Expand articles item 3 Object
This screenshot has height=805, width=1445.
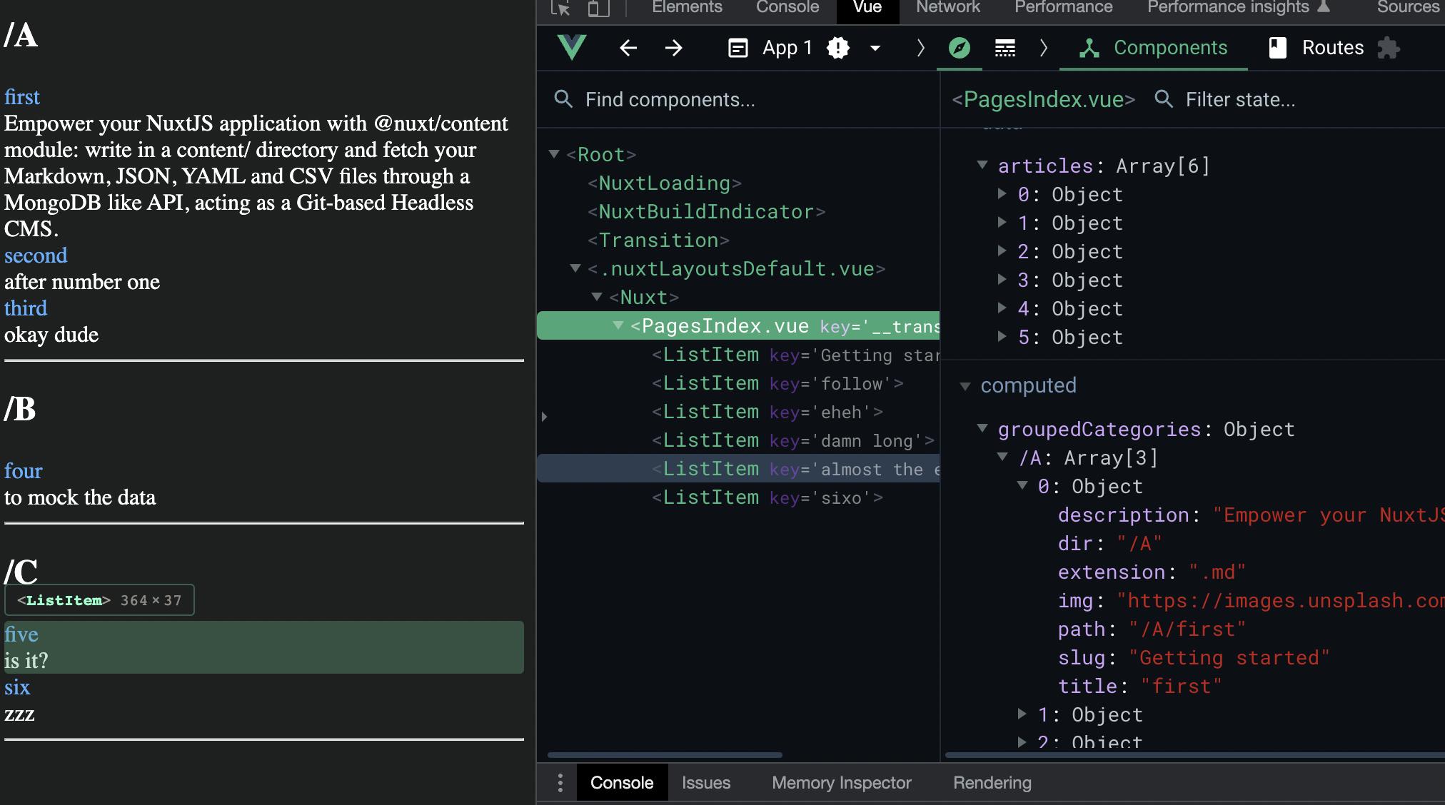1002,279
